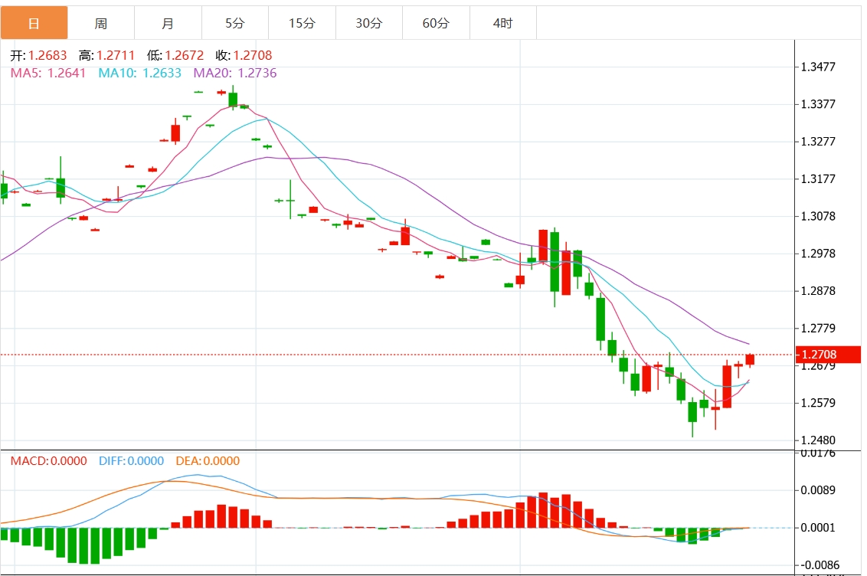Open the 15分 interval tab
867x576 pixels.
click(x=302, y=23)
